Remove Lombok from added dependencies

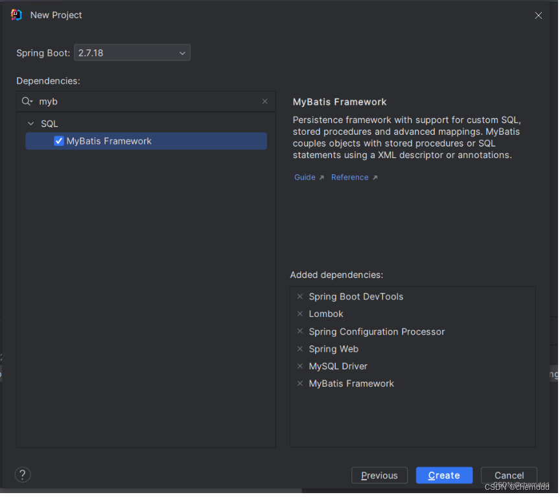click(300, 314)
